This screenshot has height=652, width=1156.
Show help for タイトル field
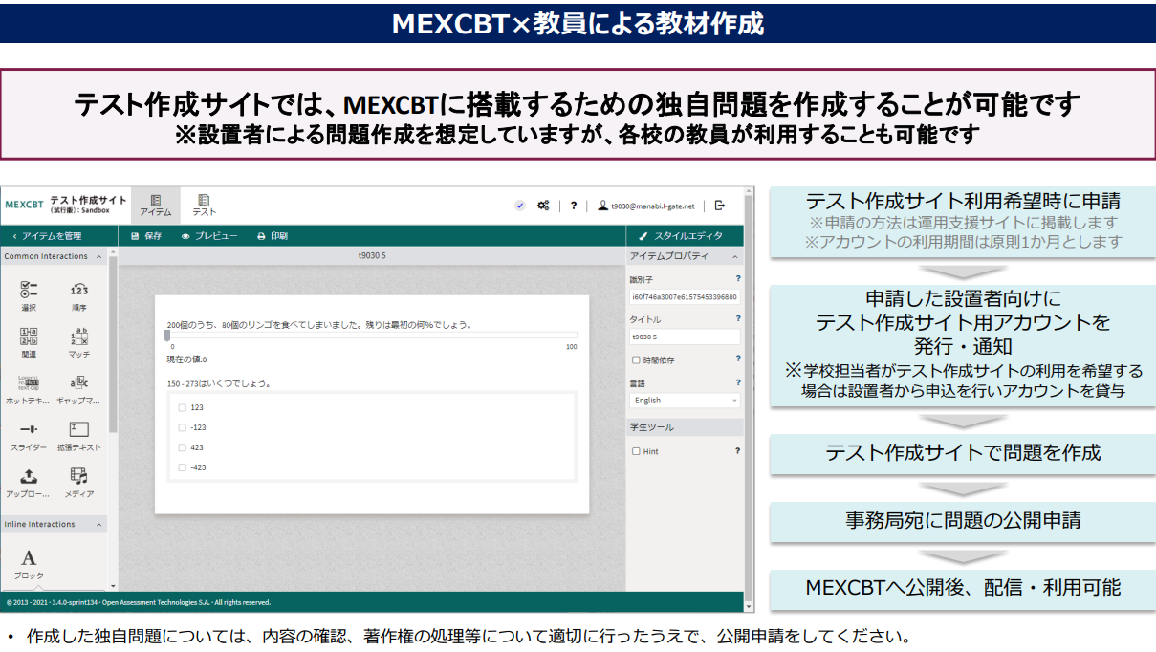[738, 318]
